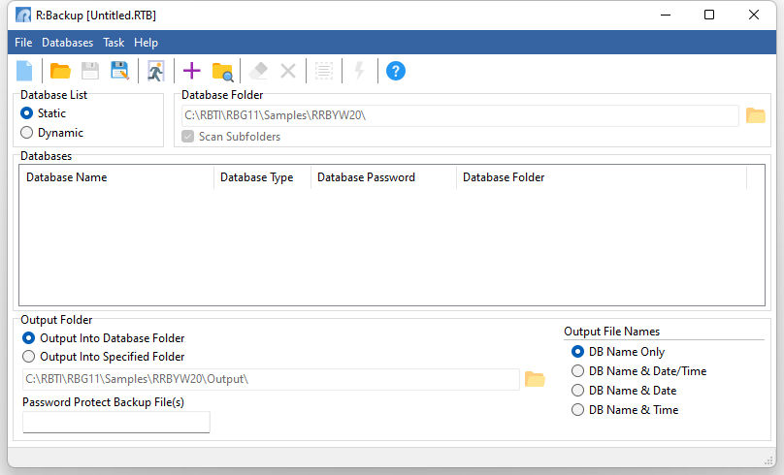The height and width of the screenshot is (475, 784).
Task: Click the Database Type column header
Action: click(x=263, y=177)
